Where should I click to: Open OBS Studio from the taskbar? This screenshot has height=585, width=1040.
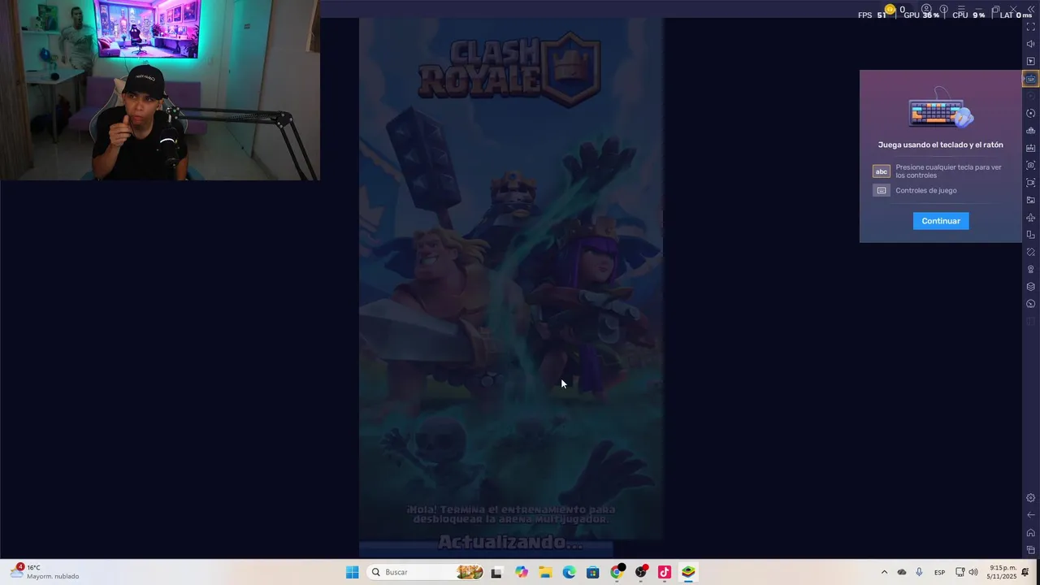[x=641, y=572]
